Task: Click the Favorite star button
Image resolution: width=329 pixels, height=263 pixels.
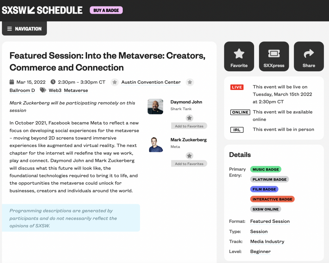Action: [x=239, y=57]
